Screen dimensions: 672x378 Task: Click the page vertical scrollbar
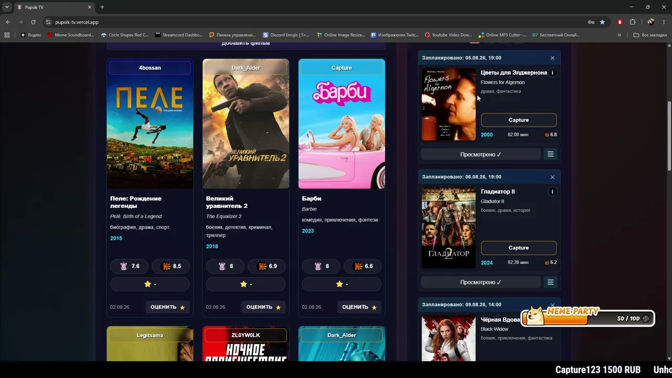point(669,135)
